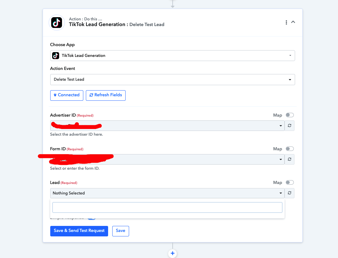Collapse the action step with chevron
Image resolution: width=338 pixels, height=258 pixels.
pyautogui.click(x=293, y=22)
